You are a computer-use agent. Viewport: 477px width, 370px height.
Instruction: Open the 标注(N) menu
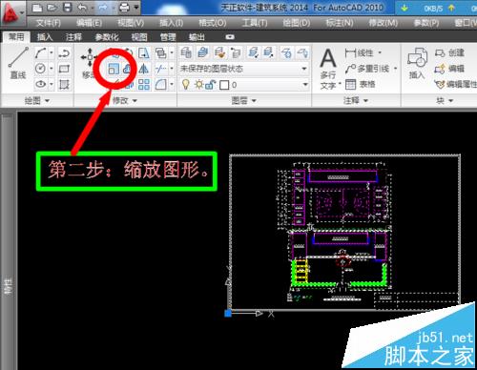pos(340,23)
